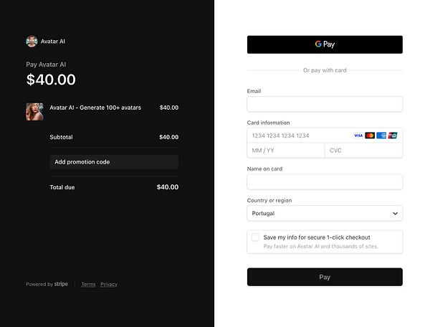
Task: Click the UnionPay card icon
Action: [x=393, y=136]
